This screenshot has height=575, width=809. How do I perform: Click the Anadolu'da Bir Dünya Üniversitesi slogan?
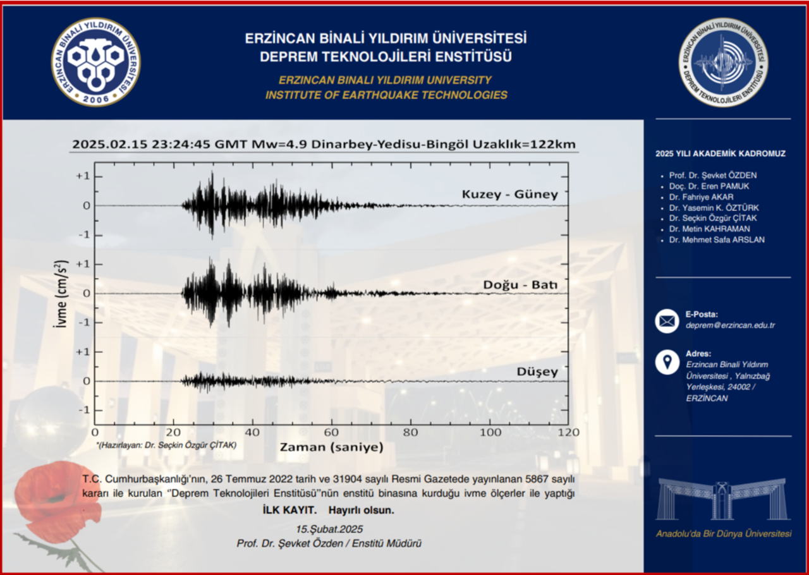click(723, 534)
